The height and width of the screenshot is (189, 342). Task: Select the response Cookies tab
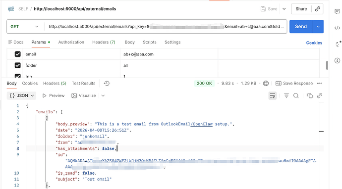(x=30, y=84)
